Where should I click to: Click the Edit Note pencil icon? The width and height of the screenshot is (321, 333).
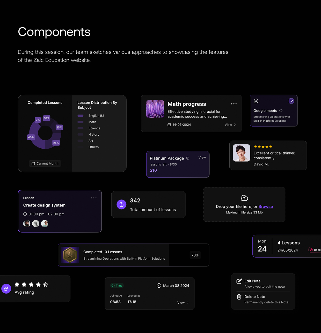pyautogui.click(x=239, y=281)
